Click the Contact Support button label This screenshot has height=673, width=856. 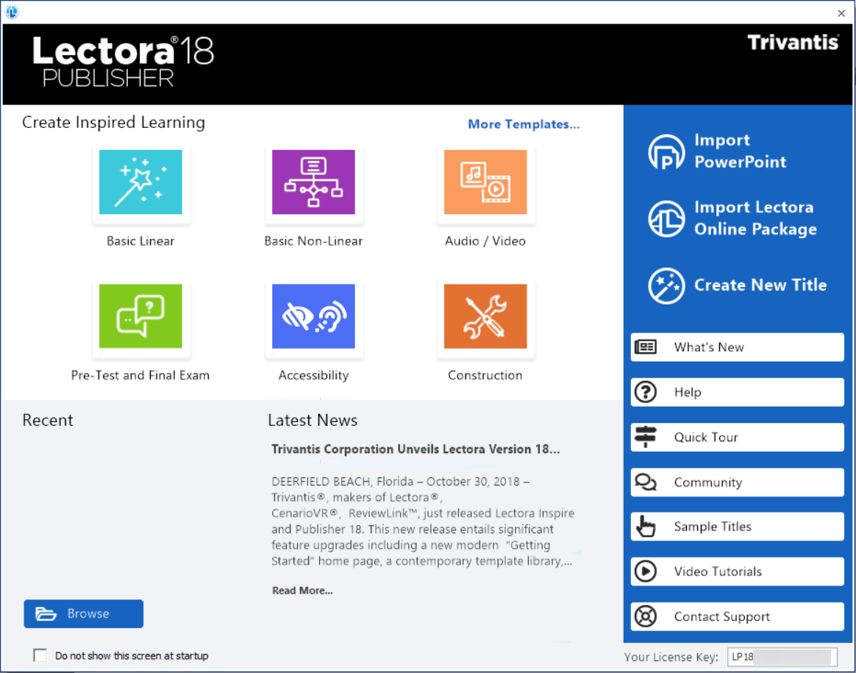pos(721,617)
